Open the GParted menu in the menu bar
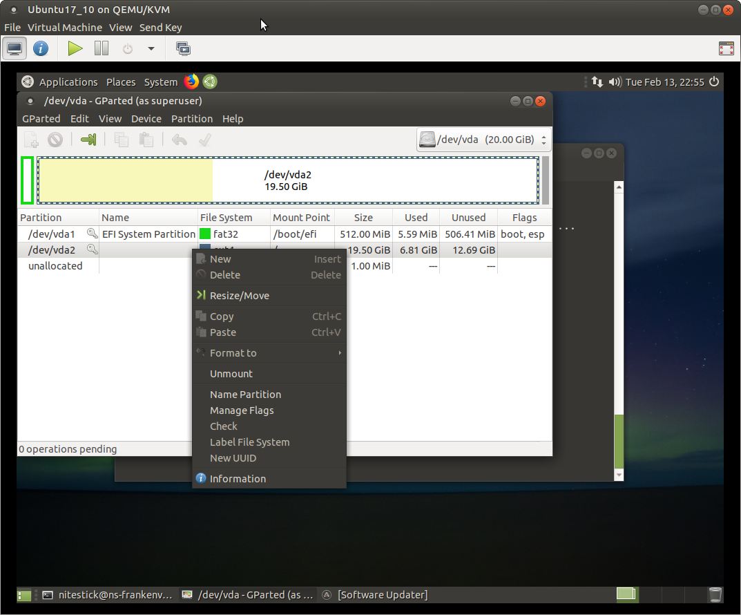741x615 pixels. [x=41, y=119]
